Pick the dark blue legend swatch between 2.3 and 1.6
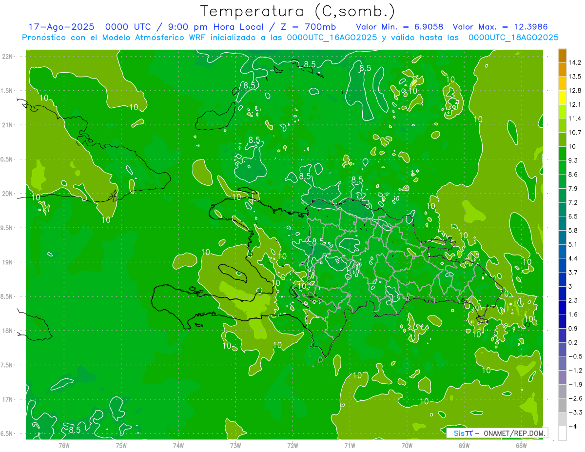 click(x=562, y=307)
